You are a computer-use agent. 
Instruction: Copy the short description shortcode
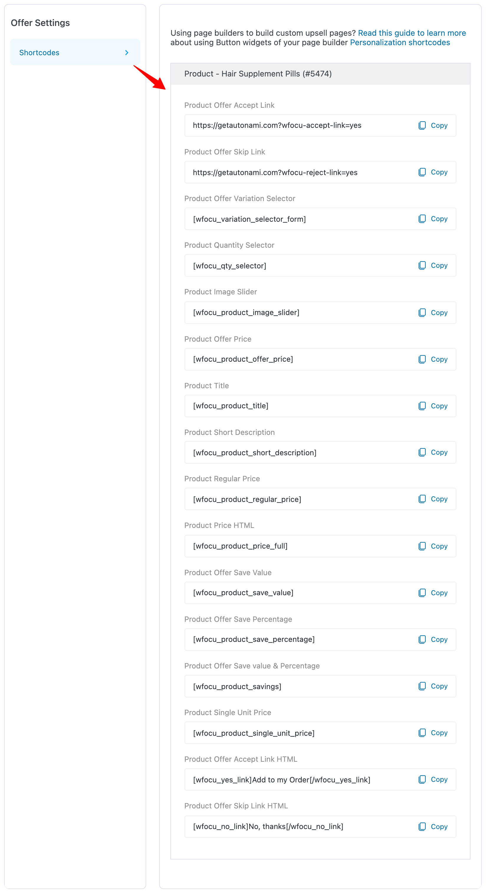coord(433,452)
